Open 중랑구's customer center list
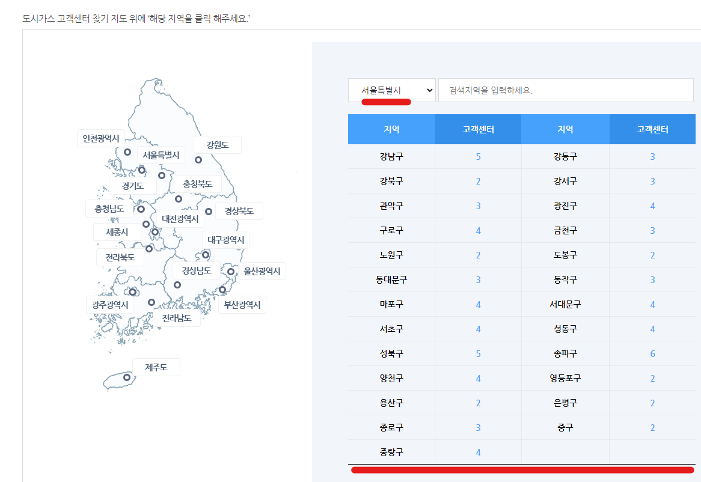Image resolution: width=701 pixels, height=482 pixels. tap(478, 452)
